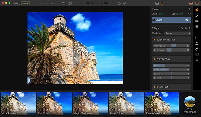The width and height of the screenshot is (201, 117).
Task: Open Blend mode Normal selector
Action: tap(161, 14)
